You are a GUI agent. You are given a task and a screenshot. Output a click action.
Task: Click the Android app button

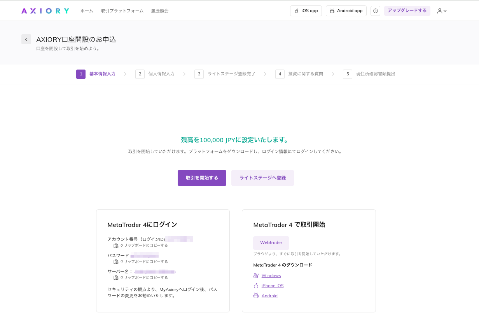click(x=346, y=11)
